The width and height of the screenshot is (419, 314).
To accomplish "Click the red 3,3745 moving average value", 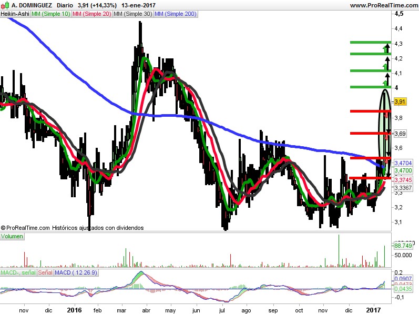I will [403, 180].
